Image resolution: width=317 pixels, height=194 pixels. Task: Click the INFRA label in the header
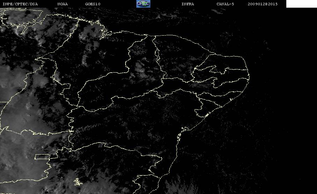[188, 4]
